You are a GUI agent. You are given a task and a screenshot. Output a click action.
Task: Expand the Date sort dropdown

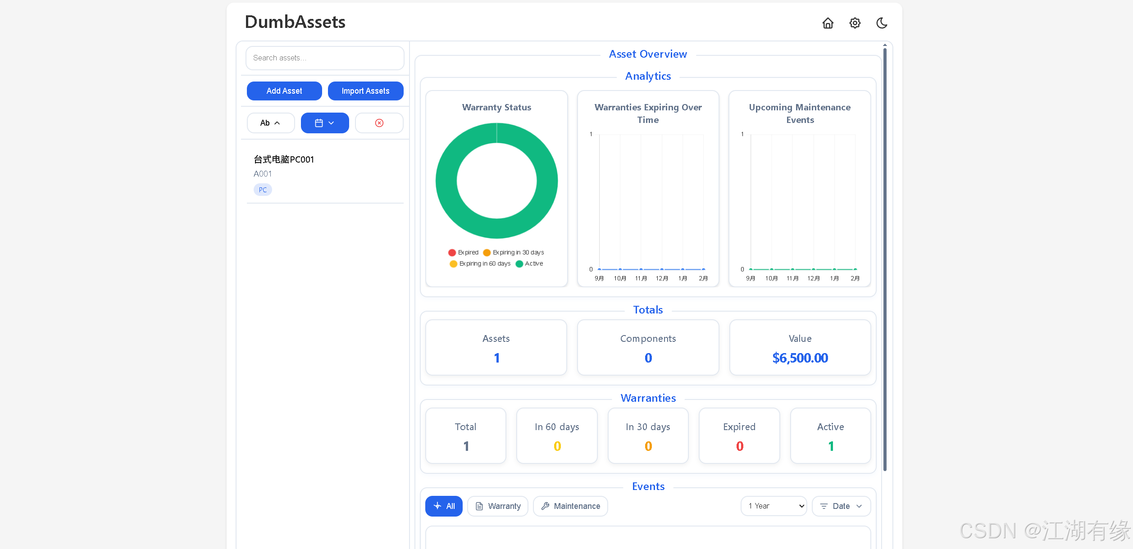click(841, 506)
